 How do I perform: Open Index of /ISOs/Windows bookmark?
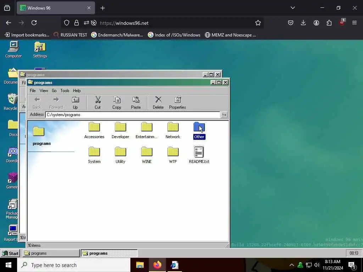click(x=174, y=35)
